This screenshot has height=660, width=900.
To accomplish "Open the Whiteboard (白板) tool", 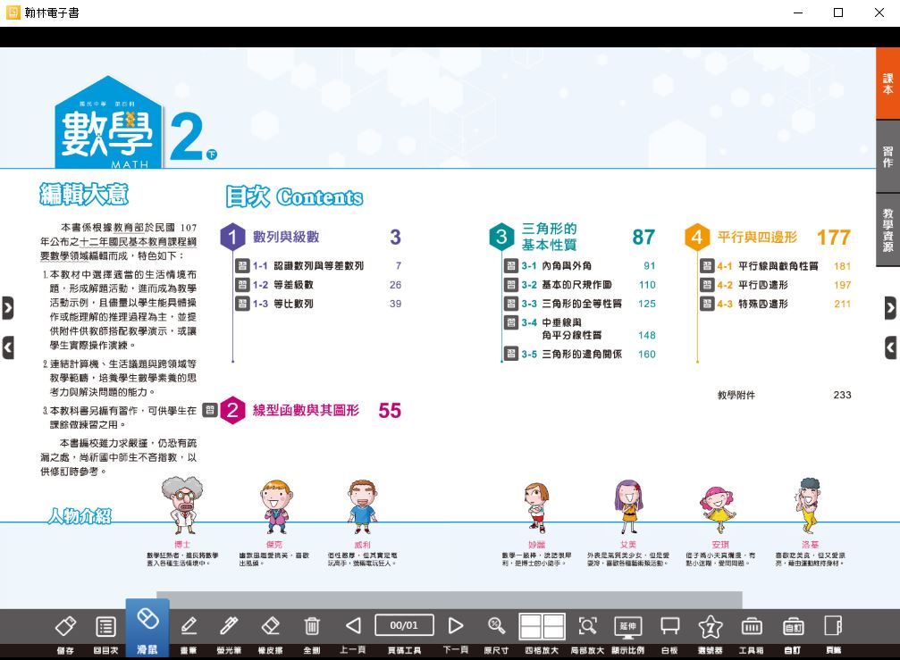I will [669, 626].
